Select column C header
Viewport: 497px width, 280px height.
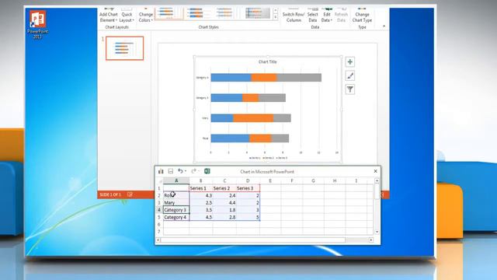(224, 180)
